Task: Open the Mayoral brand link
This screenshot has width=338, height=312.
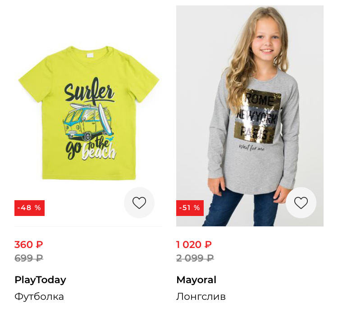Action: click(196, 280)
